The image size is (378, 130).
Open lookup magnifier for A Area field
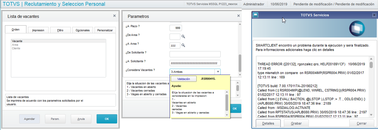click(183, 45)
